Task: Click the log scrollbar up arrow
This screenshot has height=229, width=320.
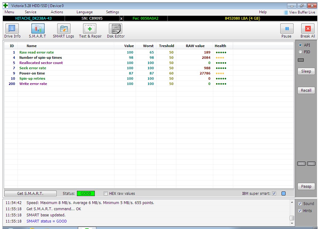Action: [x=292, y=203]
